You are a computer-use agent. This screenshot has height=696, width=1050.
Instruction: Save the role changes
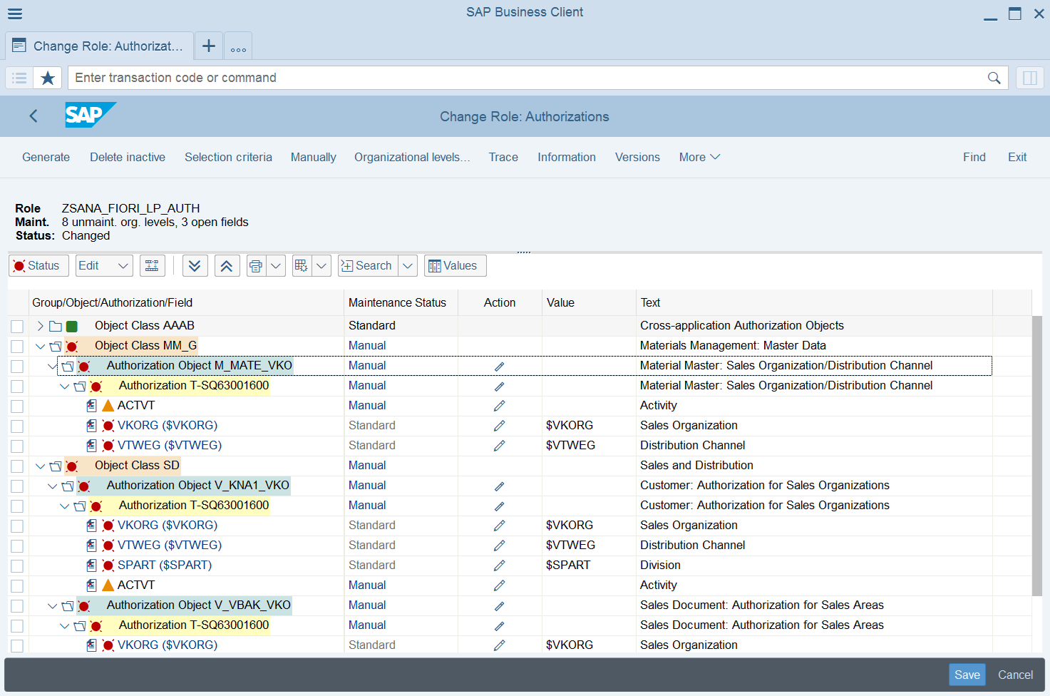(967, 675)
